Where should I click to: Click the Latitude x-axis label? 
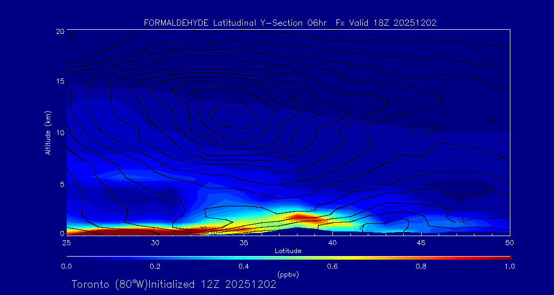click(x=288, y=251)
